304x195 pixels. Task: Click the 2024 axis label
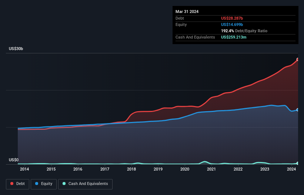point(291,169)
